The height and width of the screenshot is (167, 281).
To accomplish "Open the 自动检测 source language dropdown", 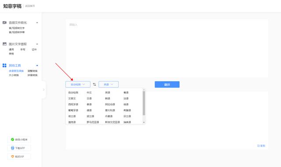I will coord(78,84).
